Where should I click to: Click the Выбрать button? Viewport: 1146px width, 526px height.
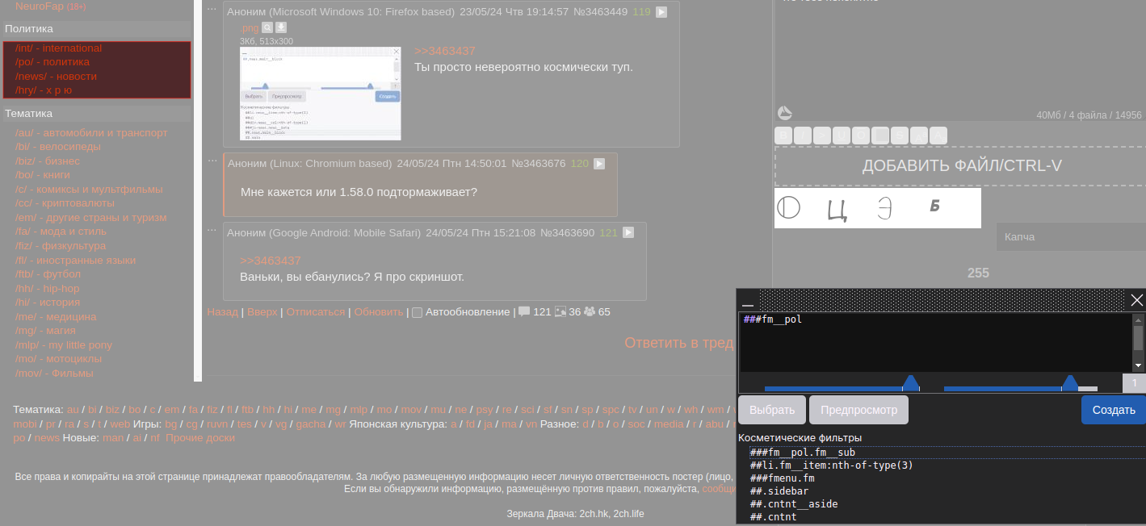tap(772, 410)
